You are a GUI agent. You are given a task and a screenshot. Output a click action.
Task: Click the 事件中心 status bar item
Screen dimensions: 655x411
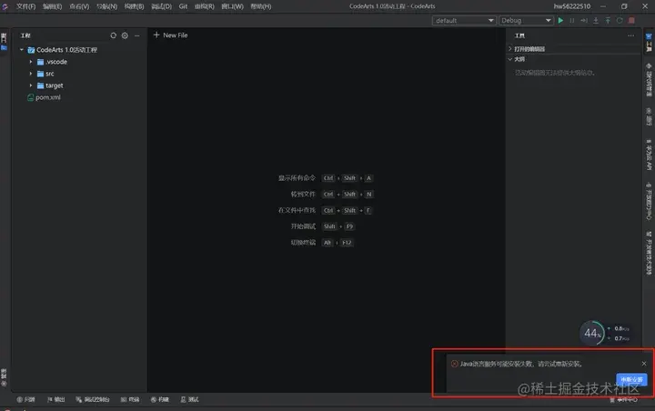click(x=624, y=400)
